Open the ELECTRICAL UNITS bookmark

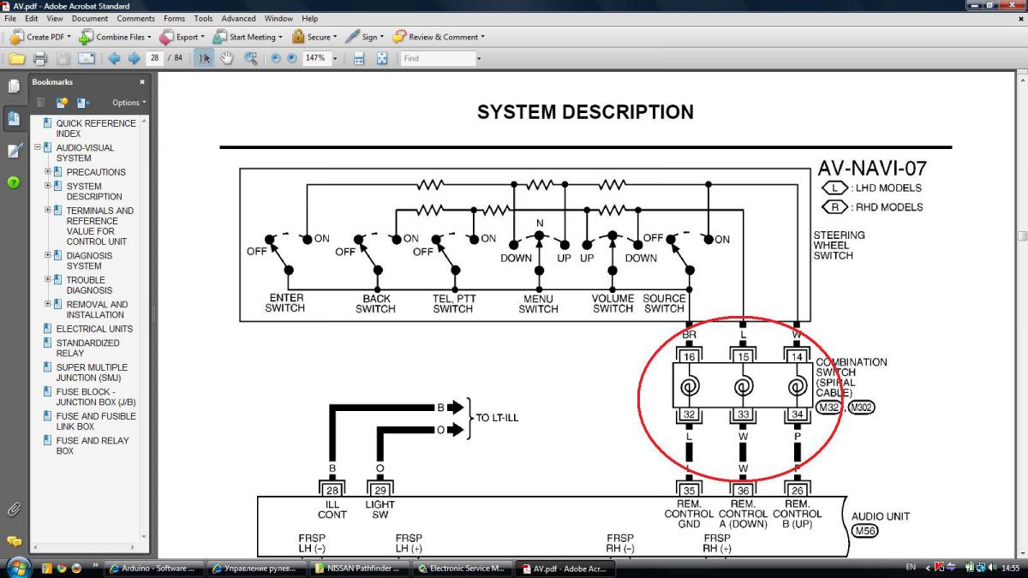(94, 329)
